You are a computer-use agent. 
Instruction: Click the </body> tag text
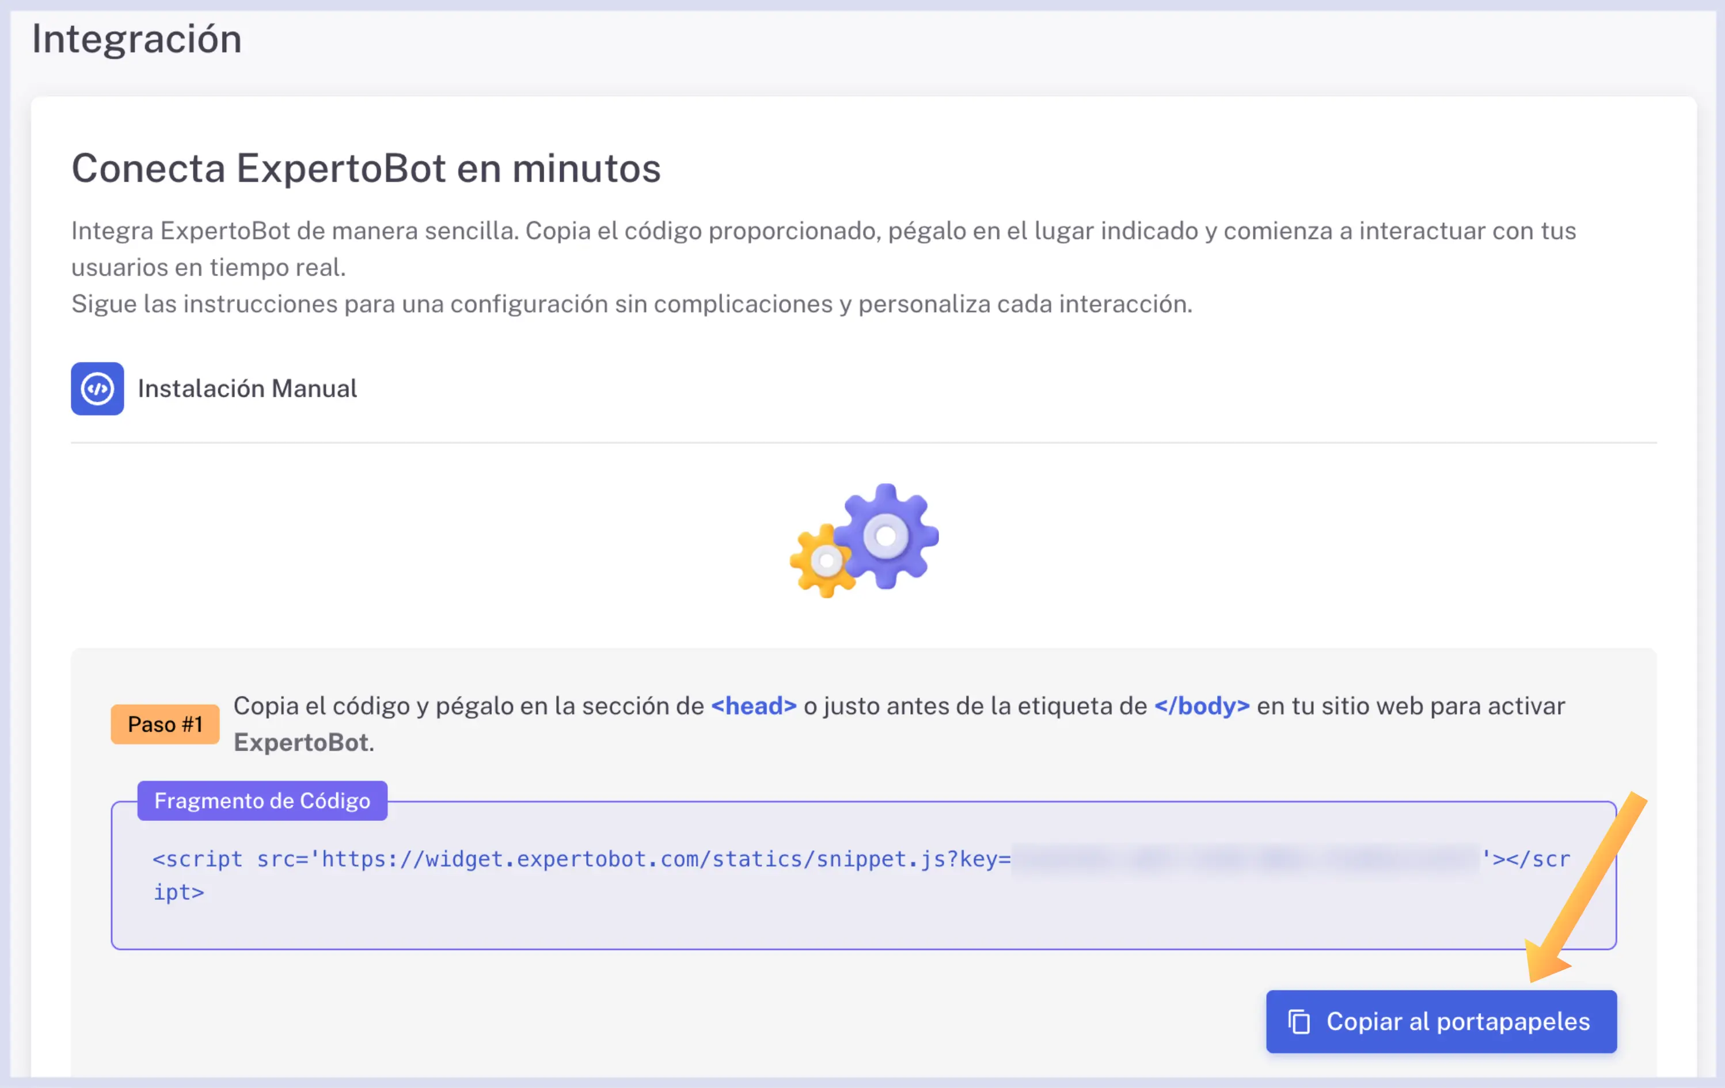tap(1202, 706)
